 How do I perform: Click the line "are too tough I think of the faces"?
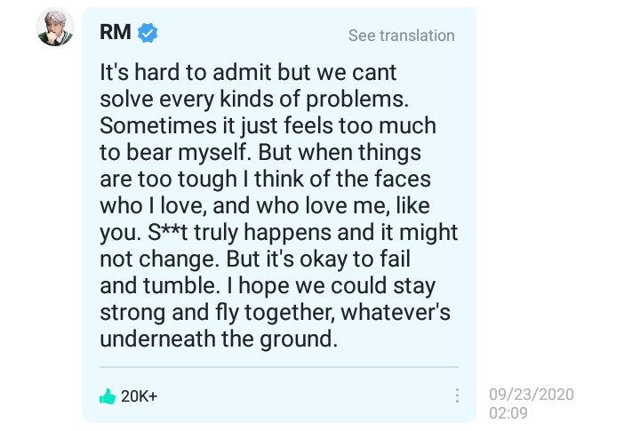coord(265,180)
